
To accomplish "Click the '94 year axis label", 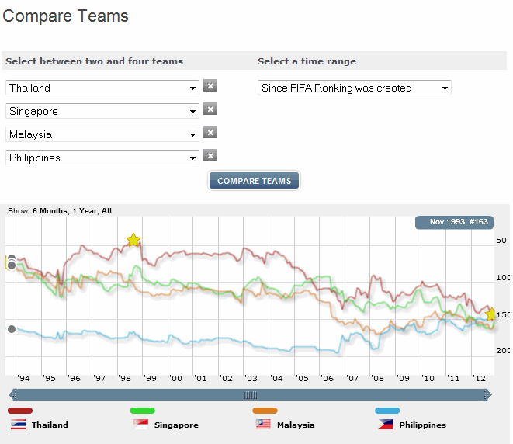I will coord(23,378).
